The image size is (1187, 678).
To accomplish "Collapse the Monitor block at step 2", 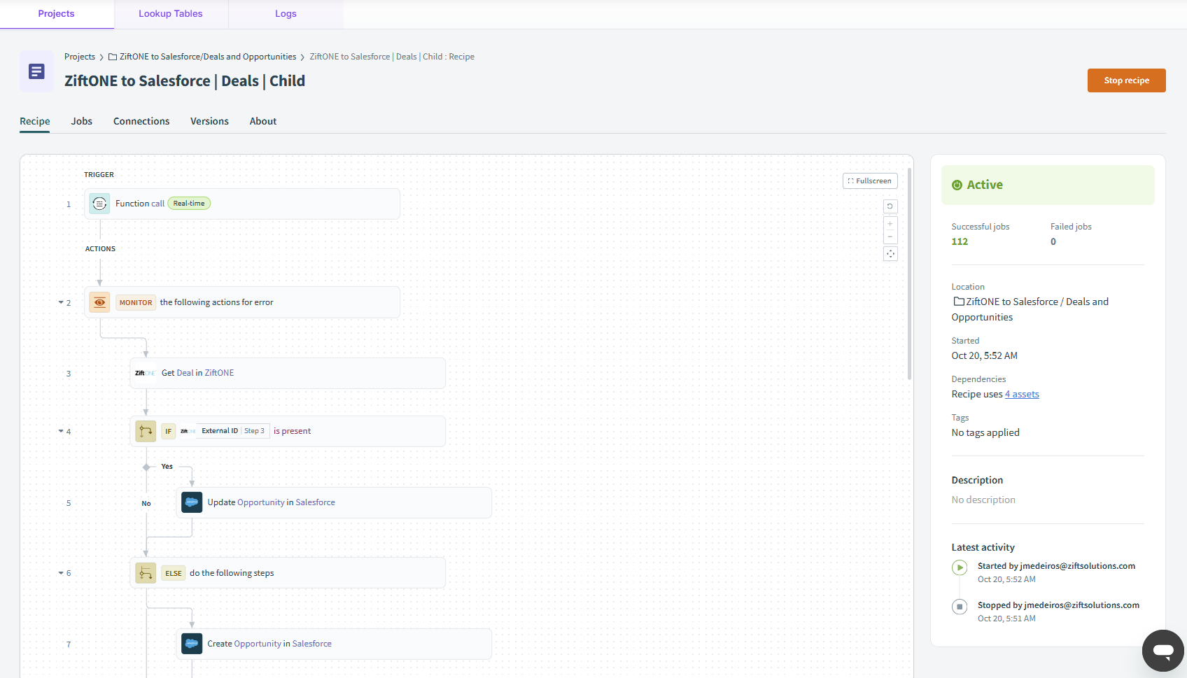I will (61, 303).
